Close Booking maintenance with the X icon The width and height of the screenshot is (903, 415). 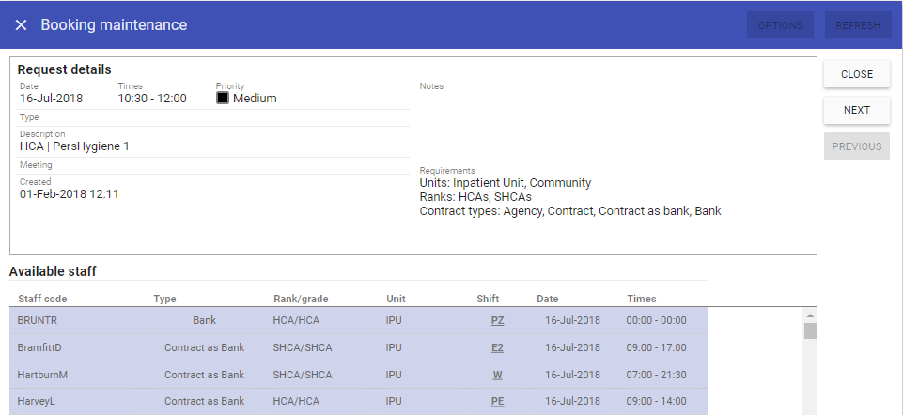pyautogui.click(x=21, y=25)
